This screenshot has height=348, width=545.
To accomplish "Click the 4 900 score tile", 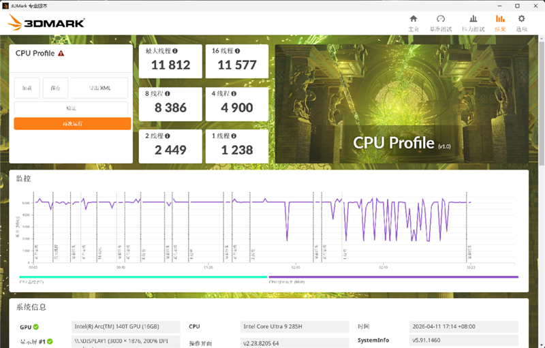I will click(237, 104).
